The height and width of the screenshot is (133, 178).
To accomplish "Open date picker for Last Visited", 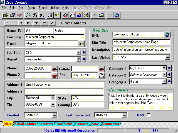I will pos(167,57).
